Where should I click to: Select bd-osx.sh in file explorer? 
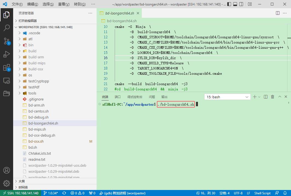[36, 141]
